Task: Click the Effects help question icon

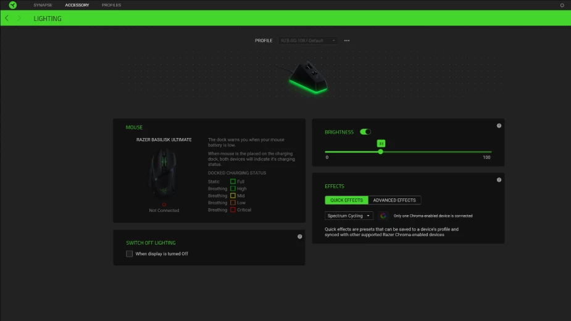Action: tap(499, 180)
